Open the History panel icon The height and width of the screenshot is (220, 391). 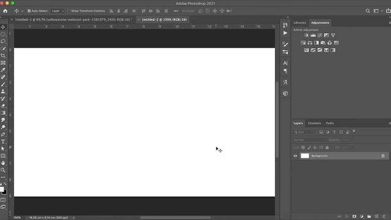(x=285, y=25)
